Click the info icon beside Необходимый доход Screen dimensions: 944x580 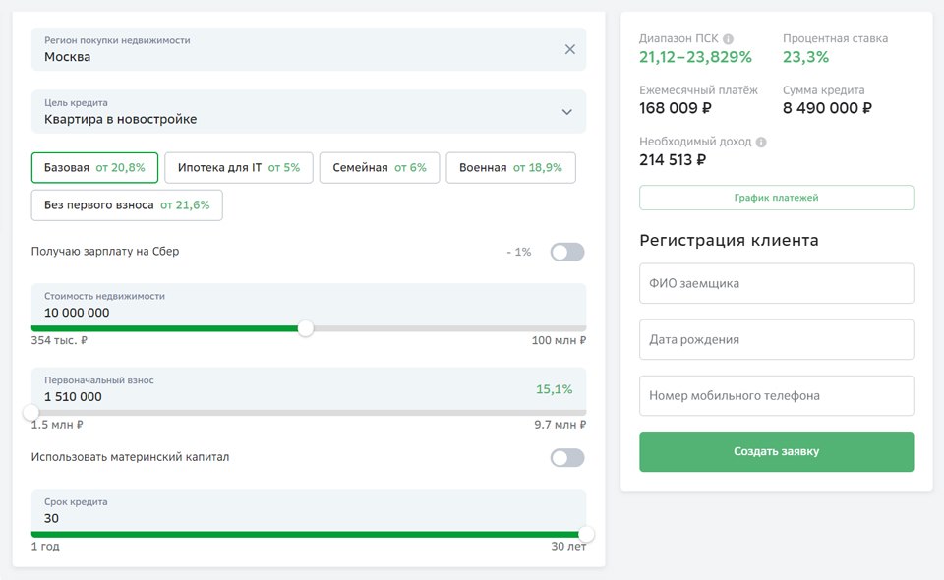pyautogui.click(x=761, y=143)
